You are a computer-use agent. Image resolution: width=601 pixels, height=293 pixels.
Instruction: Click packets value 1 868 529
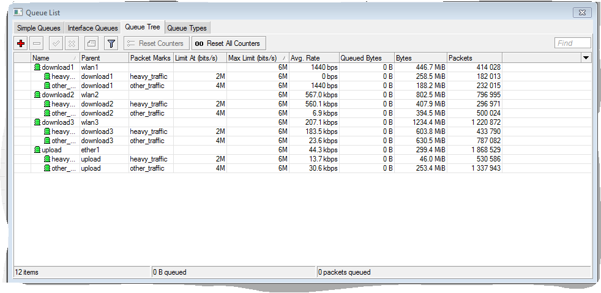[x=487, y=150]
